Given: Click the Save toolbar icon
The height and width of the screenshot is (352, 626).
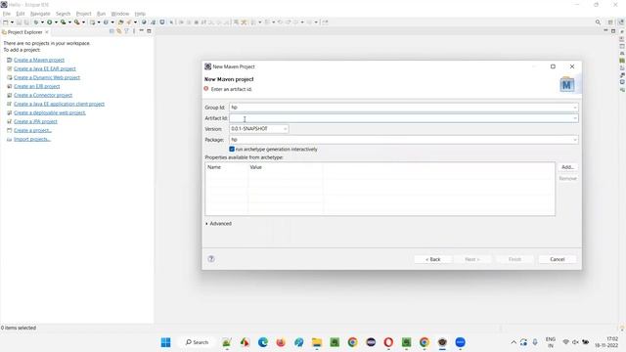Looking at the screenshot, I should [19, 22].
